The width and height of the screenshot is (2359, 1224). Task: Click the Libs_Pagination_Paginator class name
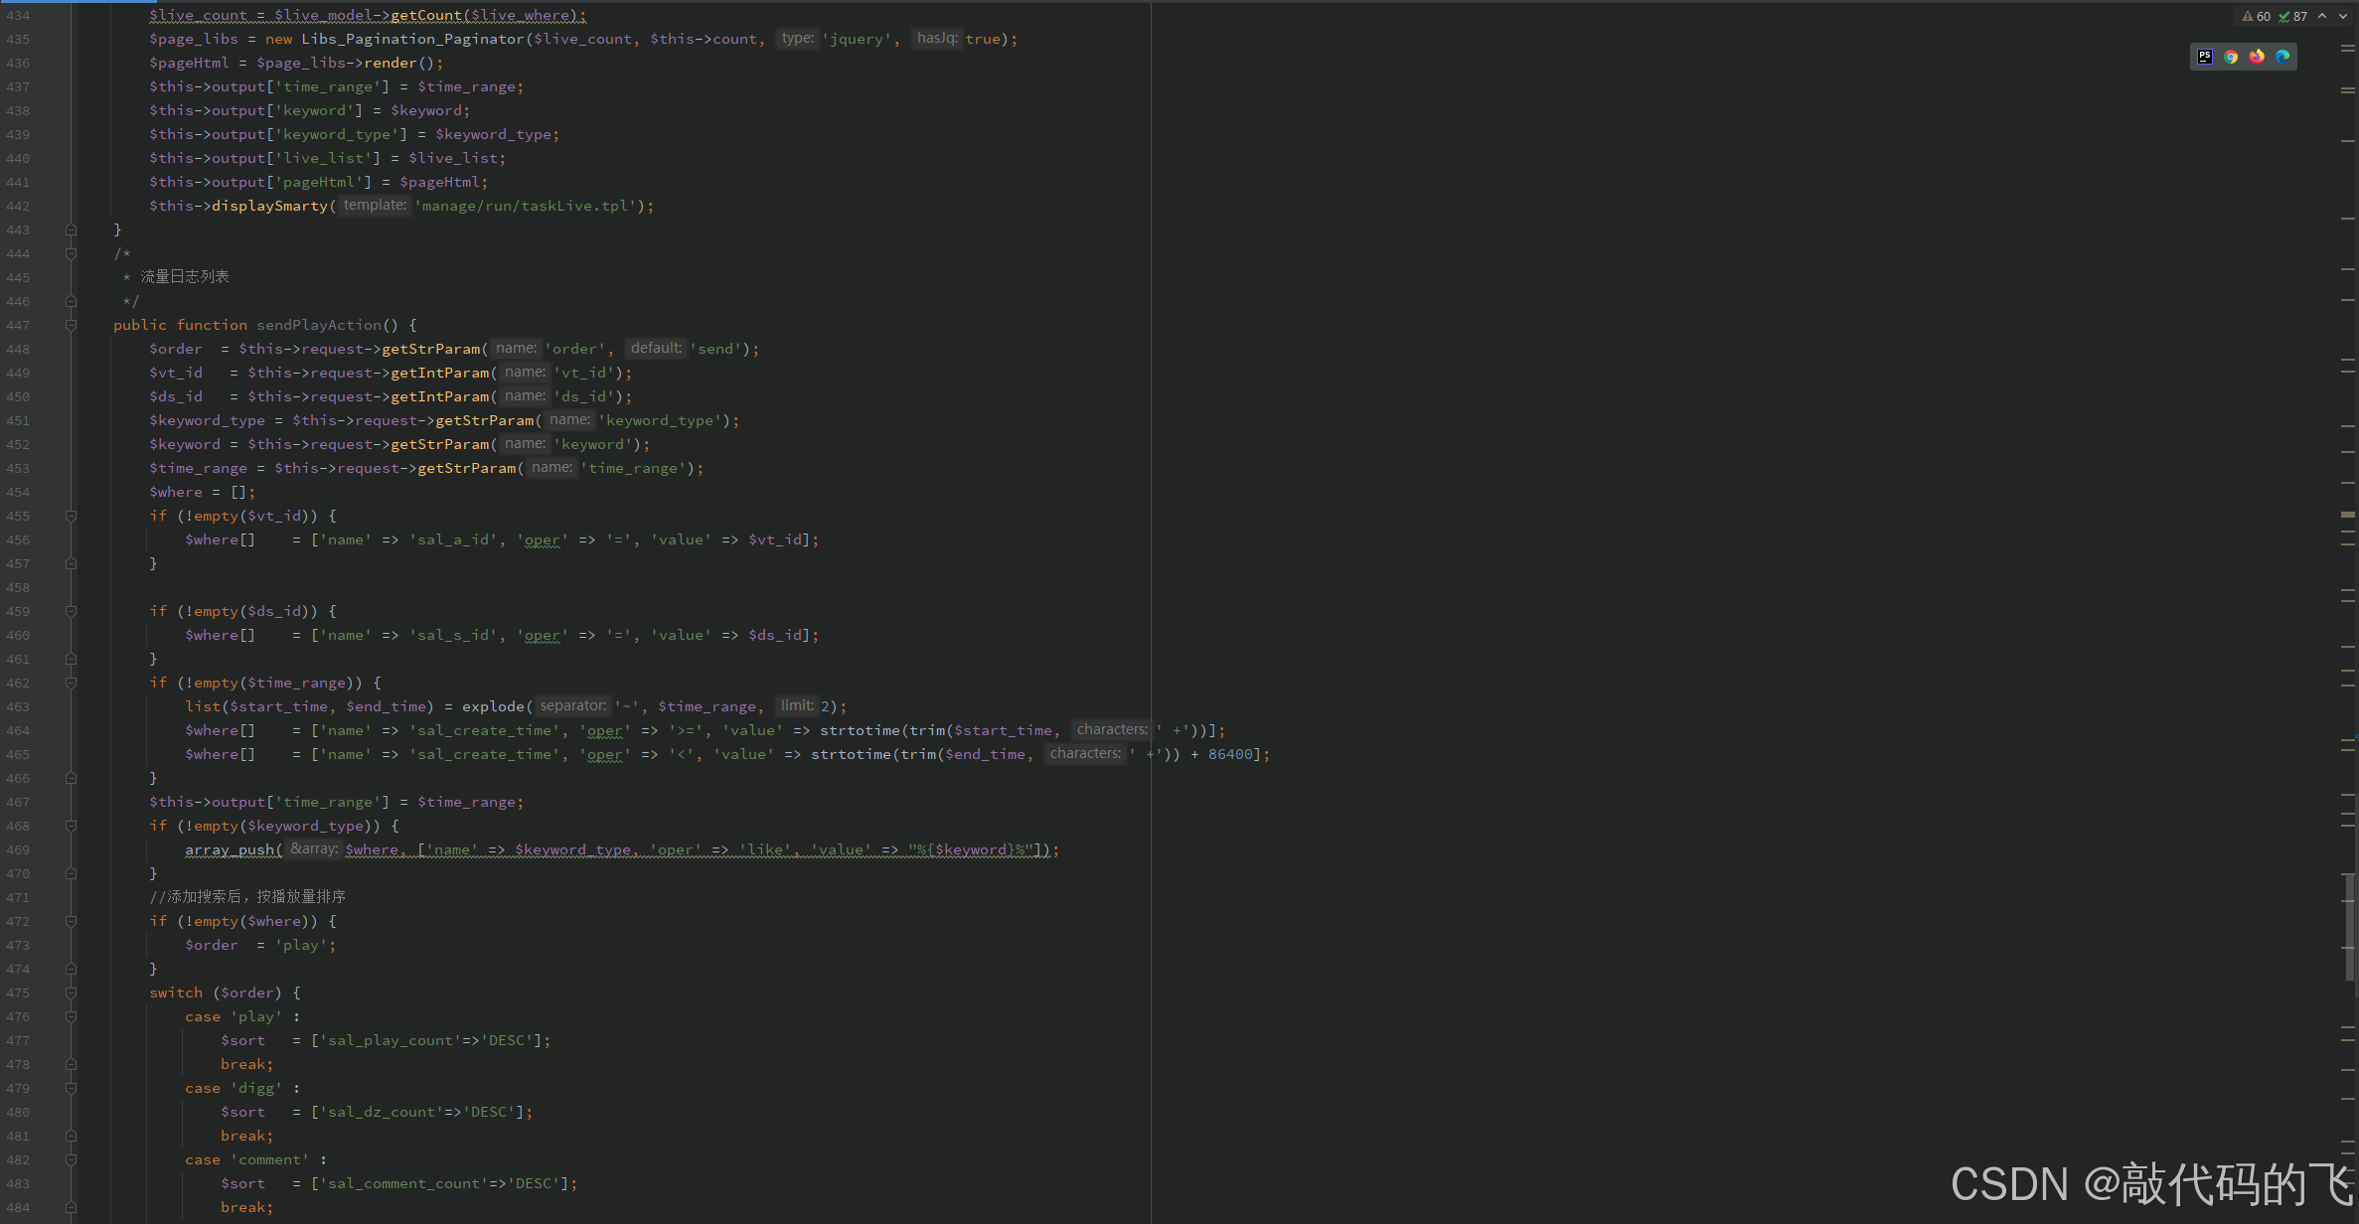[x=411, y=39]
